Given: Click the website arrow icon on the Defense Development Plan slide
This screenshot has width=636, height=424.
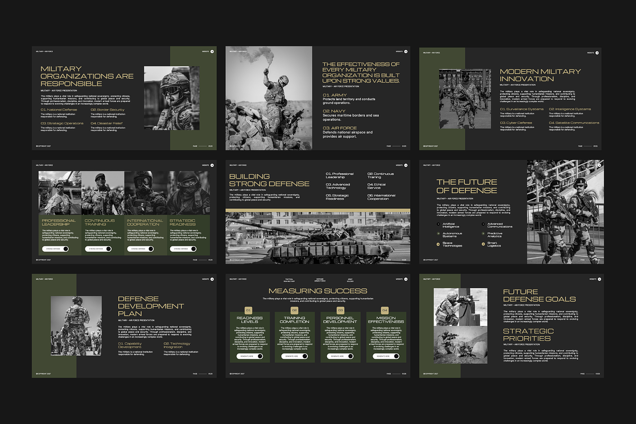Looking at the screenshot, I should [213, 279].
